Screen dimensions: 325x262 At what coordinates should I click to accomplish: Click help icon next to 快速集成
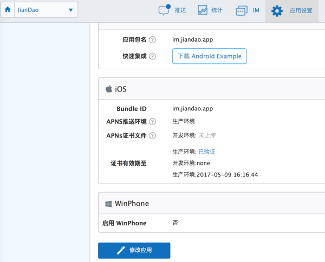point(153,56)
